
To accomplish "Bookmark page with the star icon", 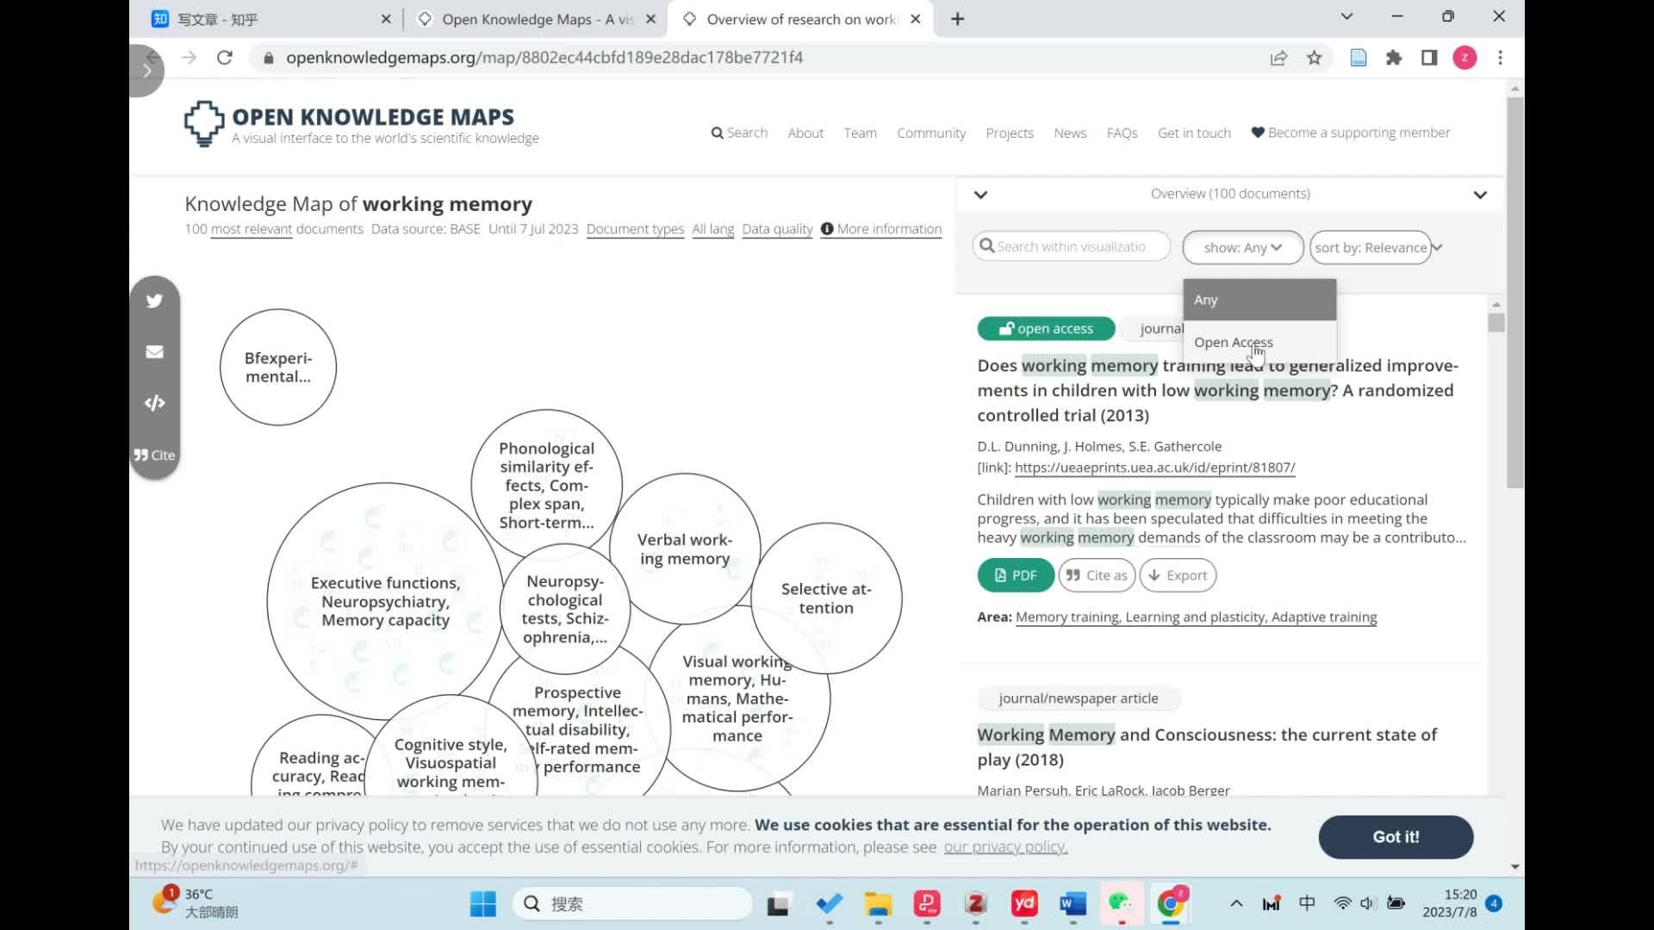I will pos(1314,58).
